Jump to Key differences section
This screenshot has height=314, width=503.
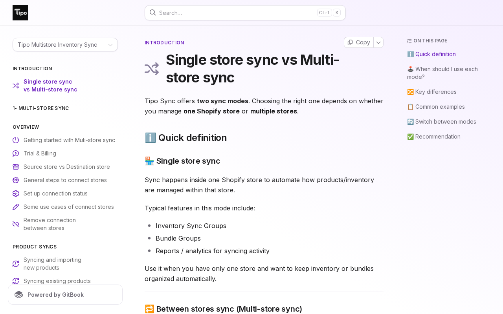432,92
